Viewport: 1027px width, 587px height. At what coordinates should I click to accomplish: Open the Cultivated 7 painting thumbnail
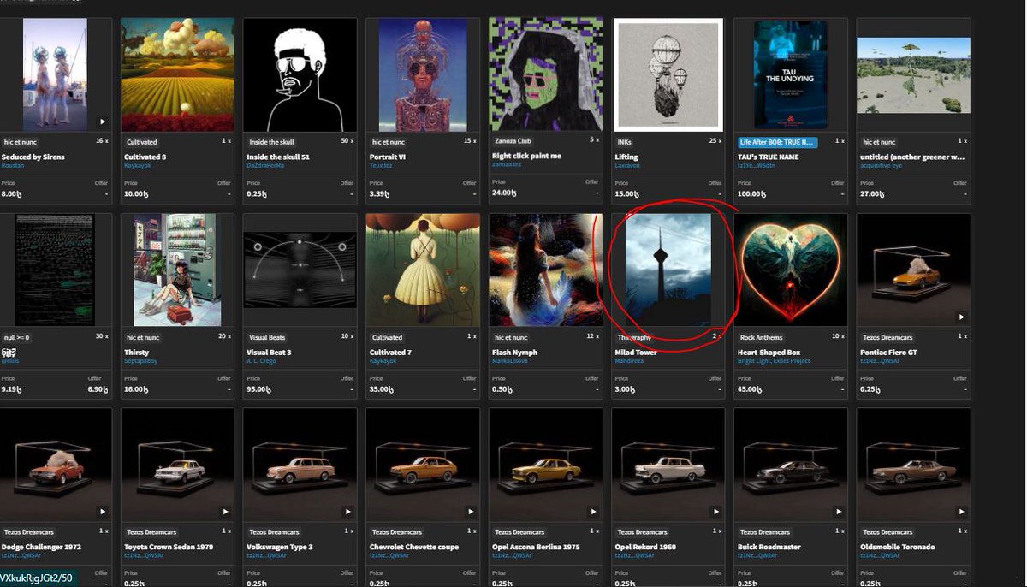423,270
